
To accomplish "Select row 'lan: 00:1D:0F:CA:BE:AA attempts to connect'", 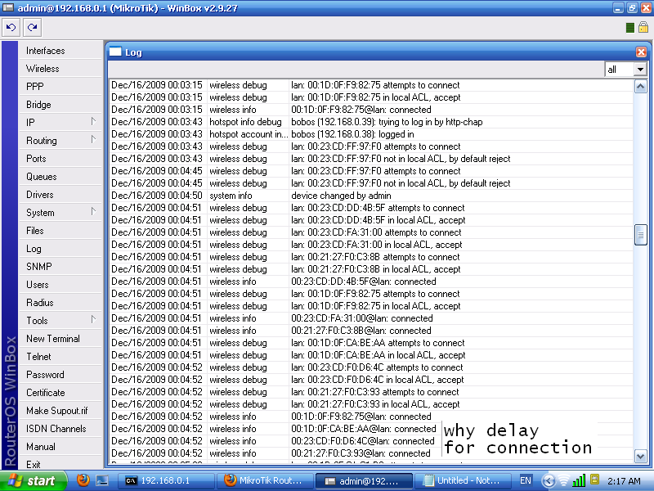I will (371, 343).
